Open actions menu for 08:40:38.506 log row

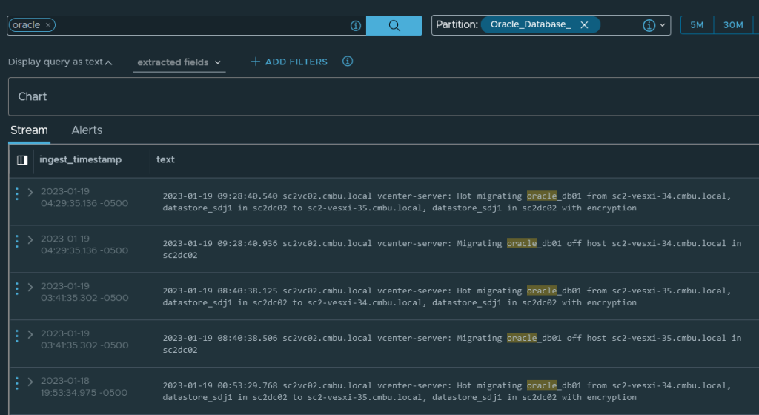pyautogui.click(x=17, y=336)
